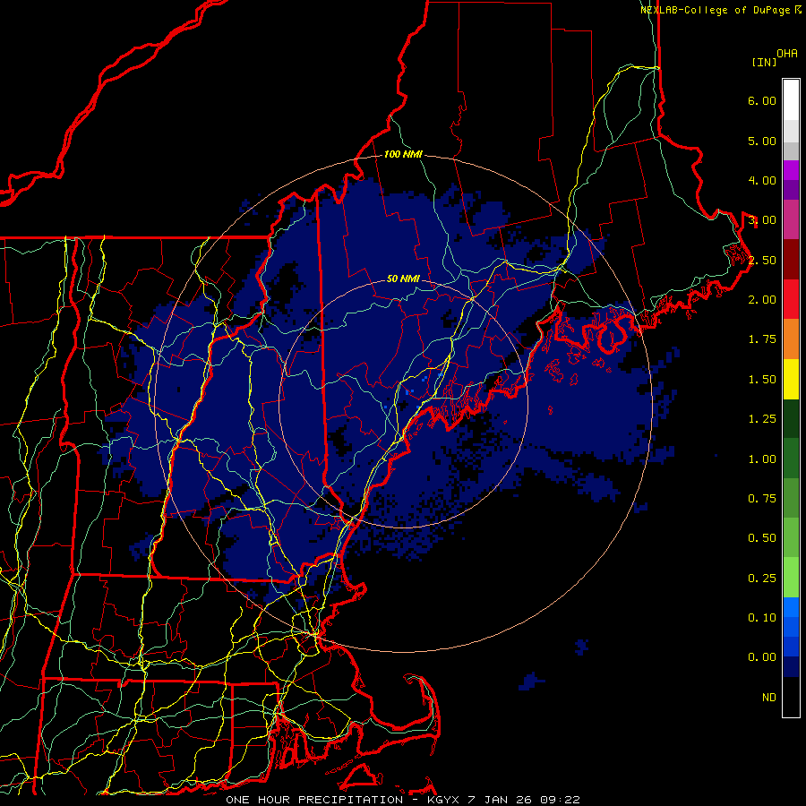Select the white swatch atop the legend
806x806 pixels.
pos(791,99)
